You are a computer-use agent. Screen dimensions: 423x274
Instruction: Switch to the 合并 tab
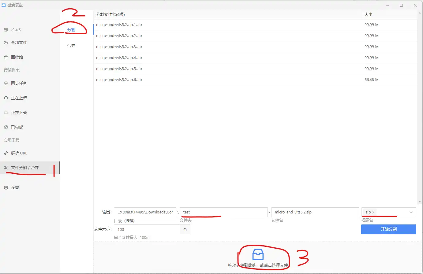pyautogui.click(x=71, y=46)
